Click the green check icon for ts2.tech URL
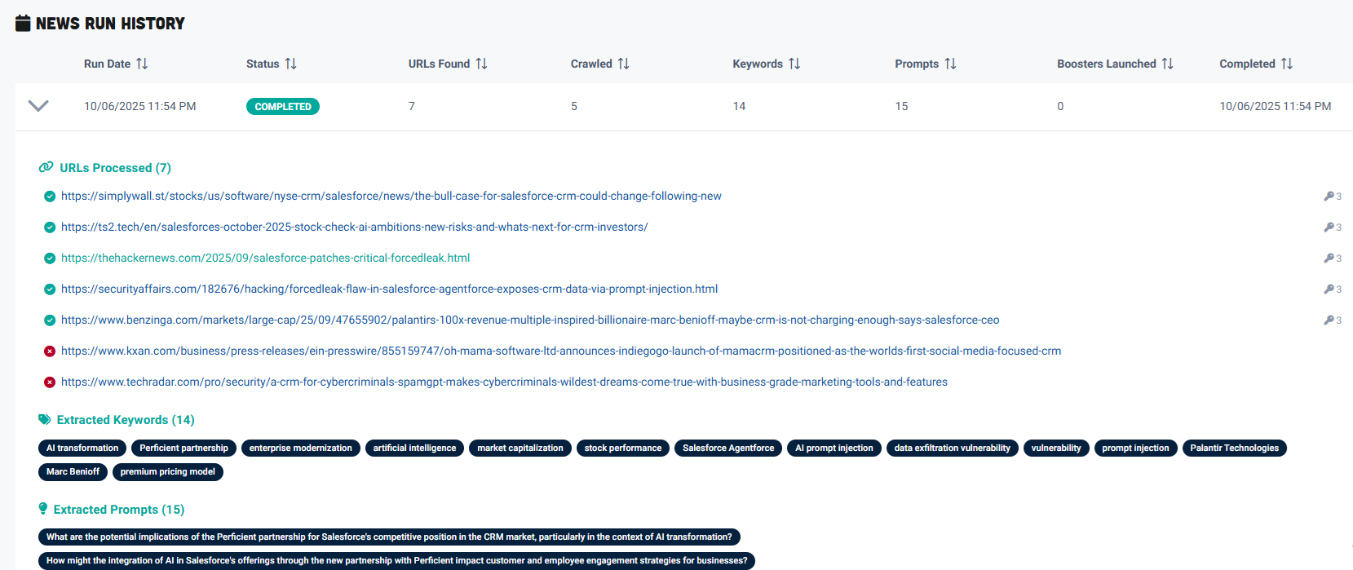 click(50, 228)
